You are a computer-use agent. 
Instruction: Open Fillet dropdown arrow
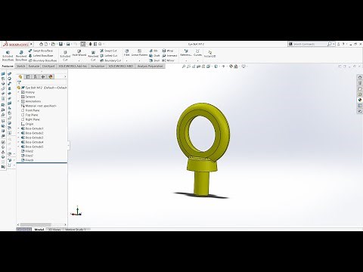126,60
